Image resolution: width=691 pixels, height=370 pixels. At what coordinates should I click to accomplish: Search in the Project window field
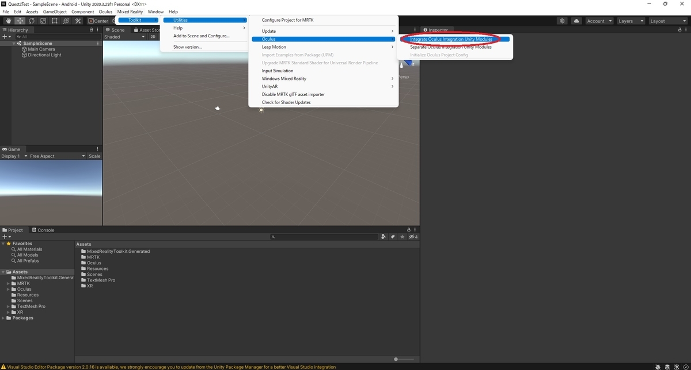(x=324, y=237)
